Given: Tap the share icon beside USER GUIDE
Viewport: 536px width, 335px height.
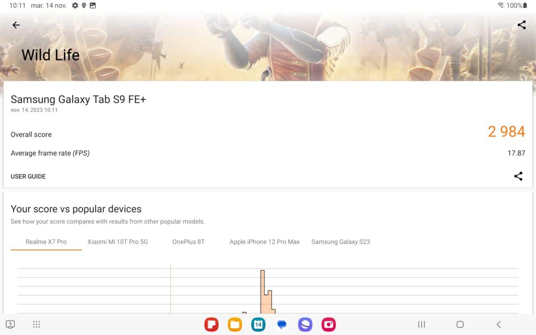Looking at the screenshot, I should (x=518, y=176).
